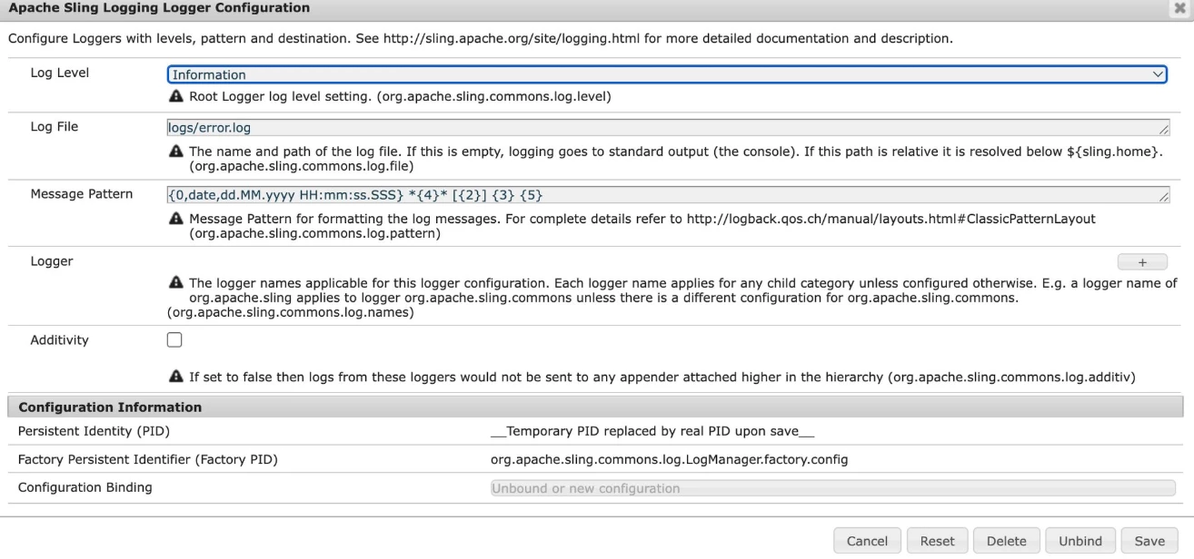
Task: Close the logger configuration dialog
Action: tap(1180, 8)
